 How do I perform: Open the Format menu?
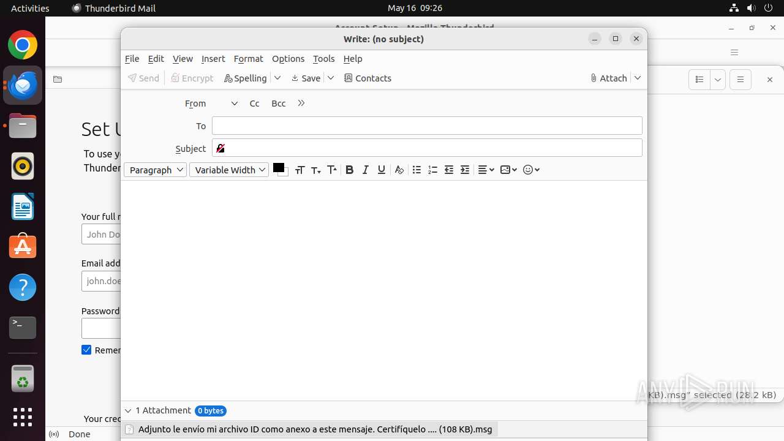tap(248, 59)
